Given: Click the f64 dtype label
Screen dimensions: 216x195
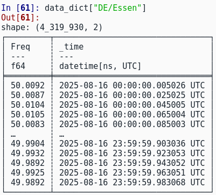Looking at the screenshot, I should click(18, 66).
